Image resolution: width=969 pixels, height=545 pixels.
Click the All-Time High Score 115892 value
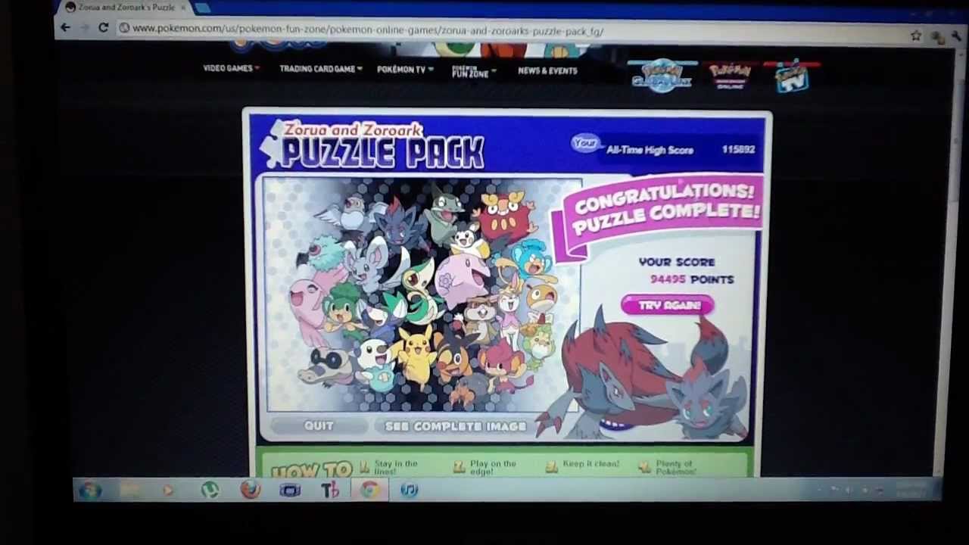coord(738,150)
